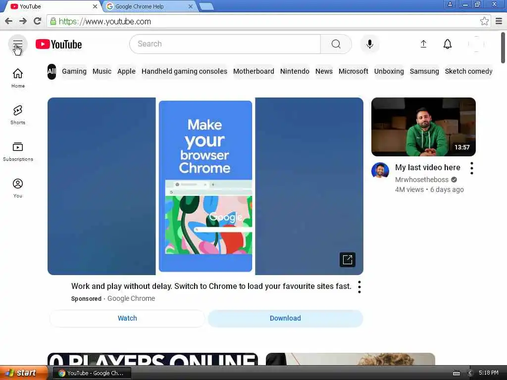
Task: Open the notifications bell
Action: coord(448,44)
